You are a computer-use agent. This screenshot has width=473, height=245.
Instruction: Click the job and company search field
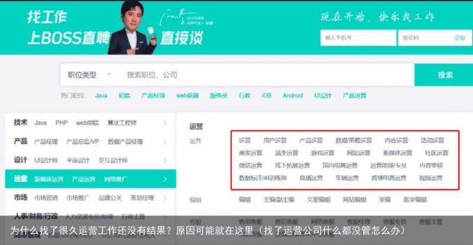click(x=267, y=75)
